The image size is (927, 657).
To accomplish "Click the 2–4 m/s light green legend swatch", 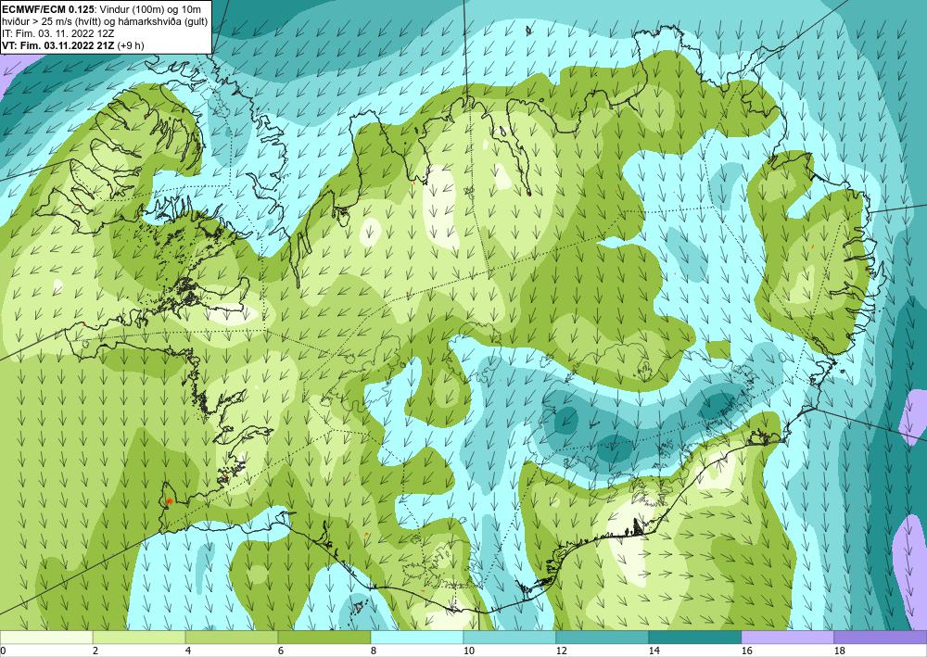I will tap(139, 638).
